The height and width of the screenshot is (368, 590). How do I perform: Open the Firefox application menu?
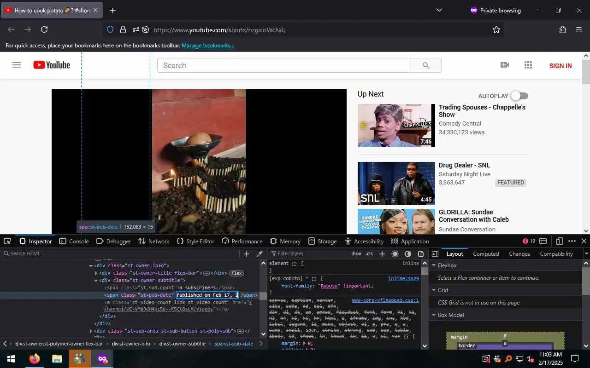coord(579,29)
